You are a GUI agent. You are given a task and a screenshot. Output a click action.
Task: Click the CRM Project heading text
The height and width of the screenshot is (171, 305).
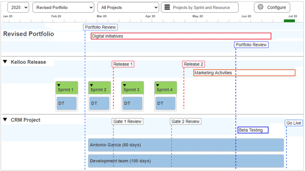point(25,120)
